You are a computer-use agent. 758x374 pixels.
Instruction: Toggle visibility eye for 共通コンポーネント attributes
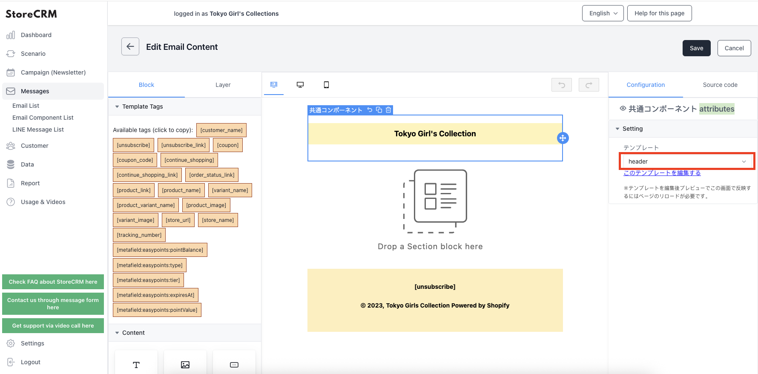(x=623, y=109)
